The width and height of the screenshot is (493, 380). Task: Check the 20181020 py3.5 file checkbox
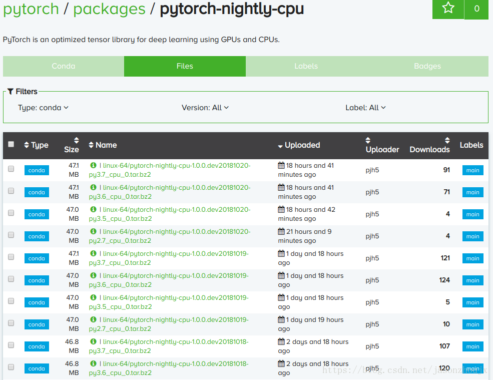point(11,213)
